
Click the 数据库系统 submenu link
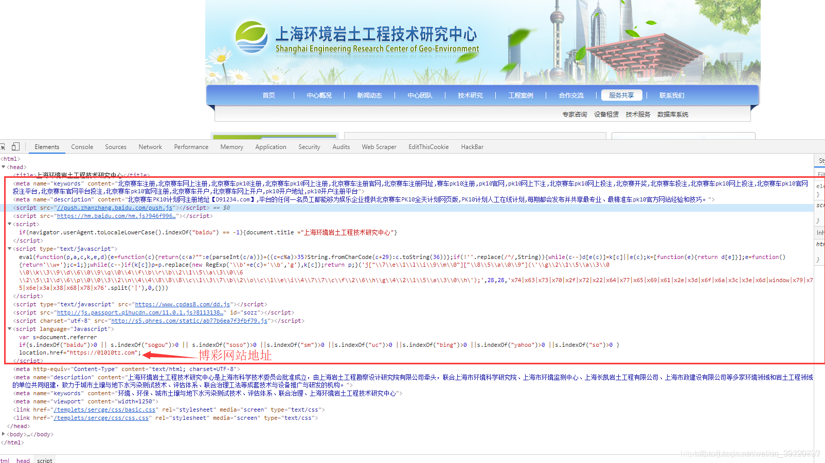[x=673, y=115]
